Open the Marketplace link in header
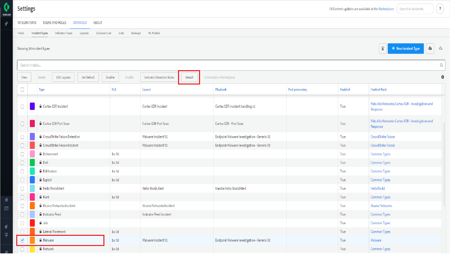Viewport: 461px width, 259px height. [386, 9]
